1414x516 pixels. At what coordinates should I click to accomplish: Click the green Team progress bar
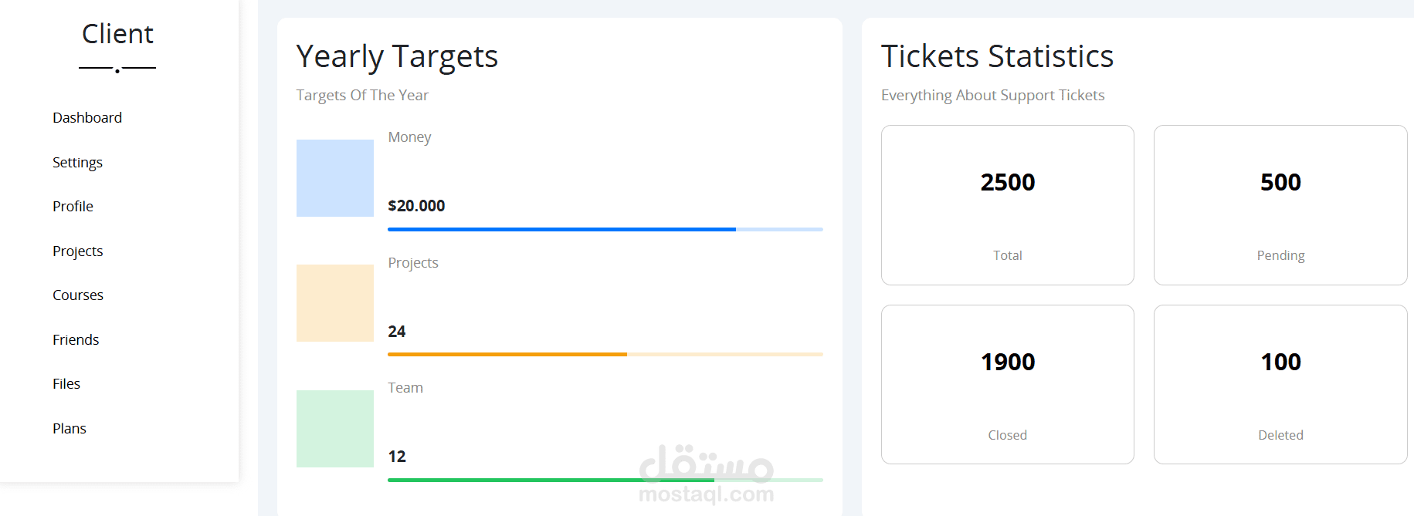(605, 480)
